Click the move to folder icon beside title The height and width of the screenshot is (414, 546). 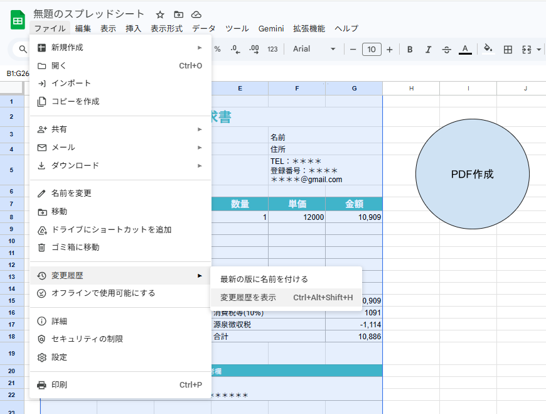pos(178,14)
